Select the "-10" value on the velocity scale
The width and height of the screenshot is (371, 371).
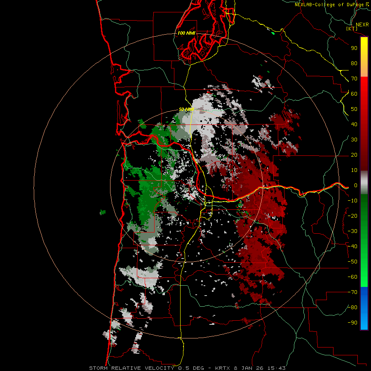[x=352, y=201]
